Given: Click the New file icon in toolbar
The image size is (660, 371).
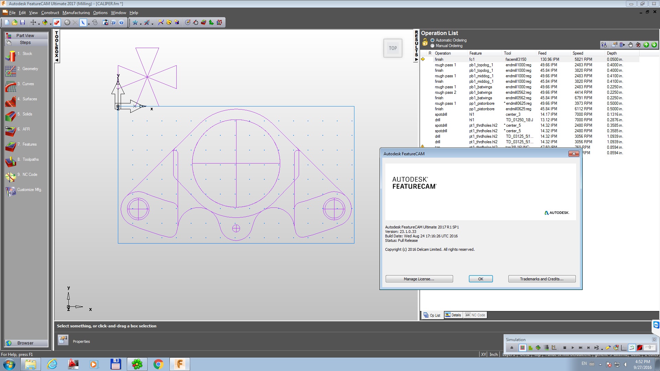Looking at the screenshot, I should pyautogui.click(x=7, y=22).
